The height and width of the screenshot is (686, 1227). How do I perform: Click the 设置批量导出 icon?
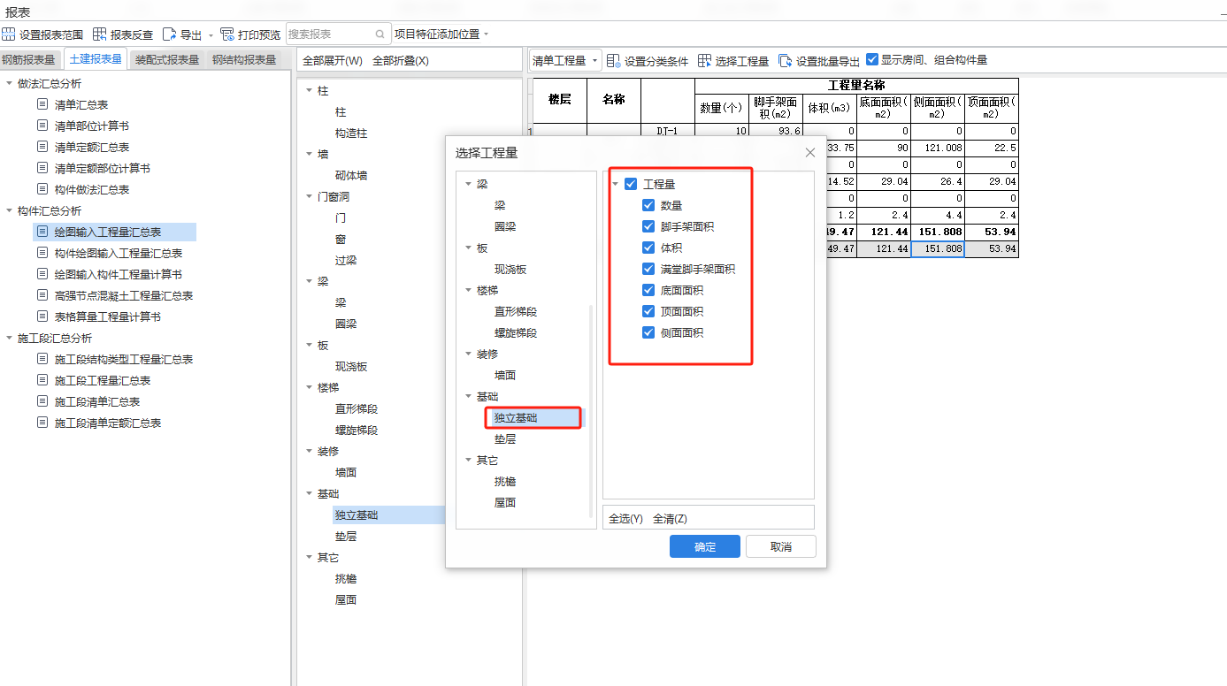point(785,60)
